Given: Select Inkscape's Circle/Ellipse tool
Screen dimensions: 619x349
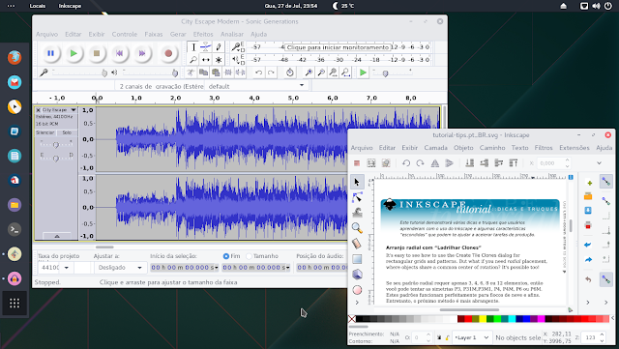Looking at the screenshot, I should (357, 290).
